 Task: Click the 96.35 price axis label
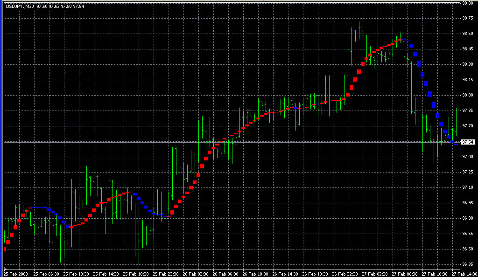468,264
